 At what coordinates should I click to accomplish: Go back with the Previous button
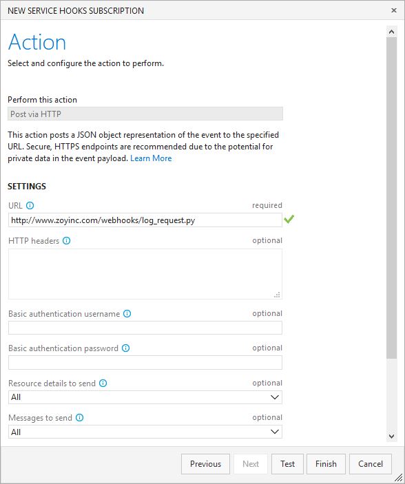pos(205,464)
